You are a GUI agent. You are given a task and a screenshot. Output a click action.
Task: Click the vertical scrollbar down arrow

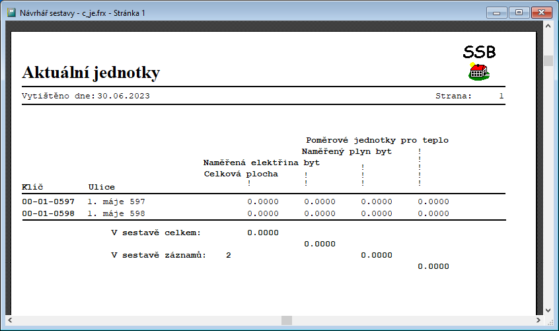click(x=548, y=309)
